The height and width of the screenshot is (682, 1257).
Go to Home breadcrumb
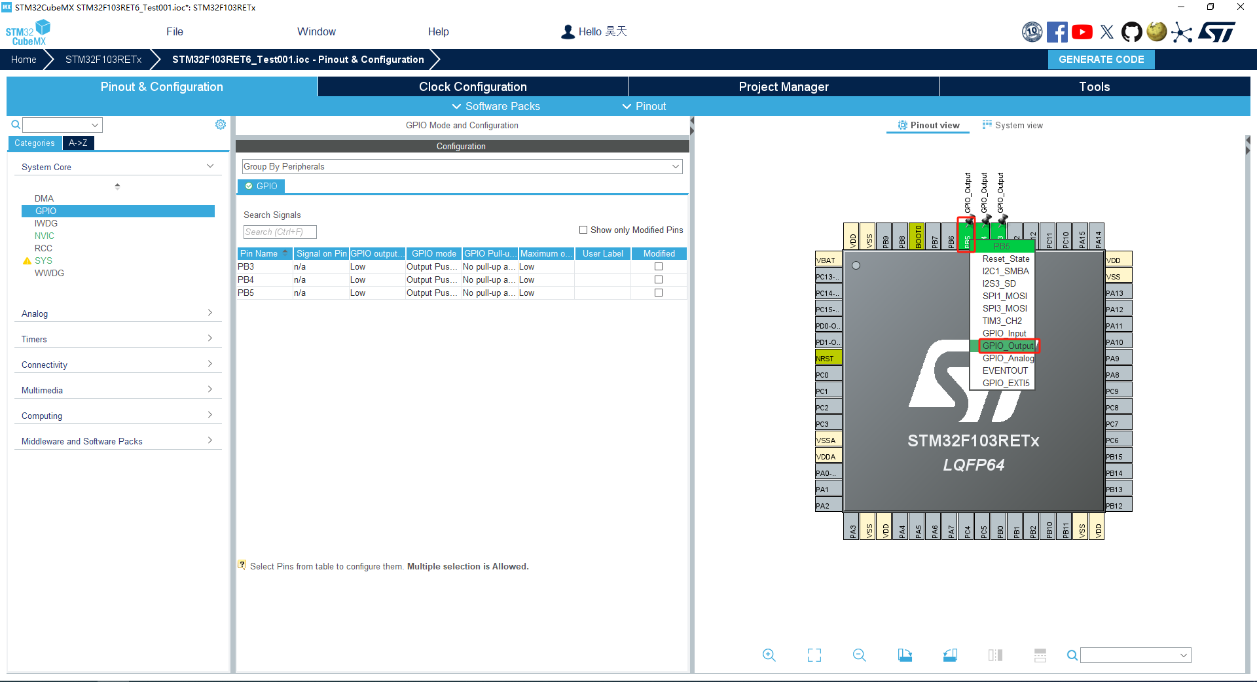click(x=24, y=60)
